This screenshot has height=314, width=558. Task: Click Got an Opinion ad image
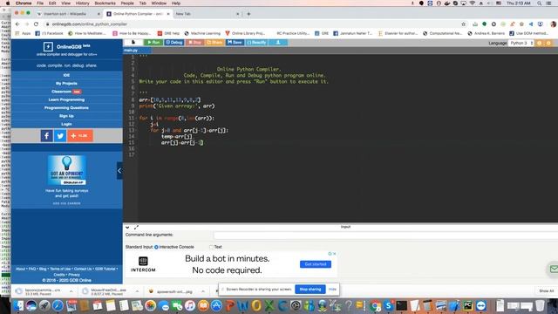click(x=66, y=170)
